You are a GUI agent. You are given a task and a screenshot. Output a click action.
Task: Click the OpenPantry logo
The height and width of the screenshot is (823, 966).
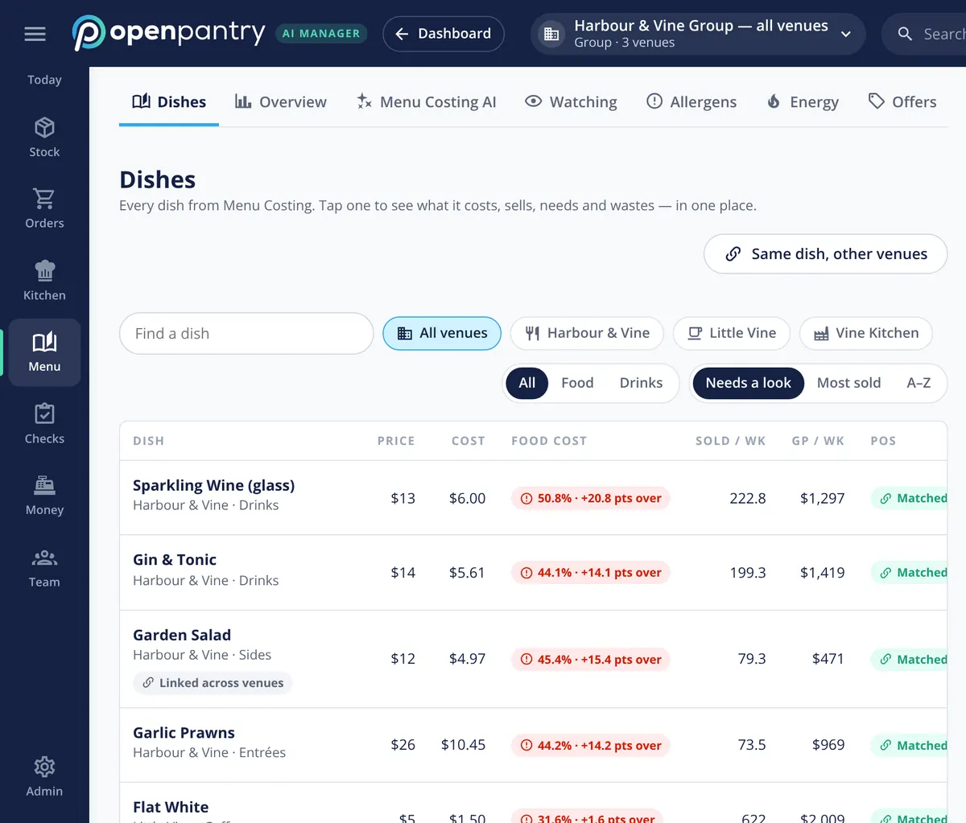168,33
